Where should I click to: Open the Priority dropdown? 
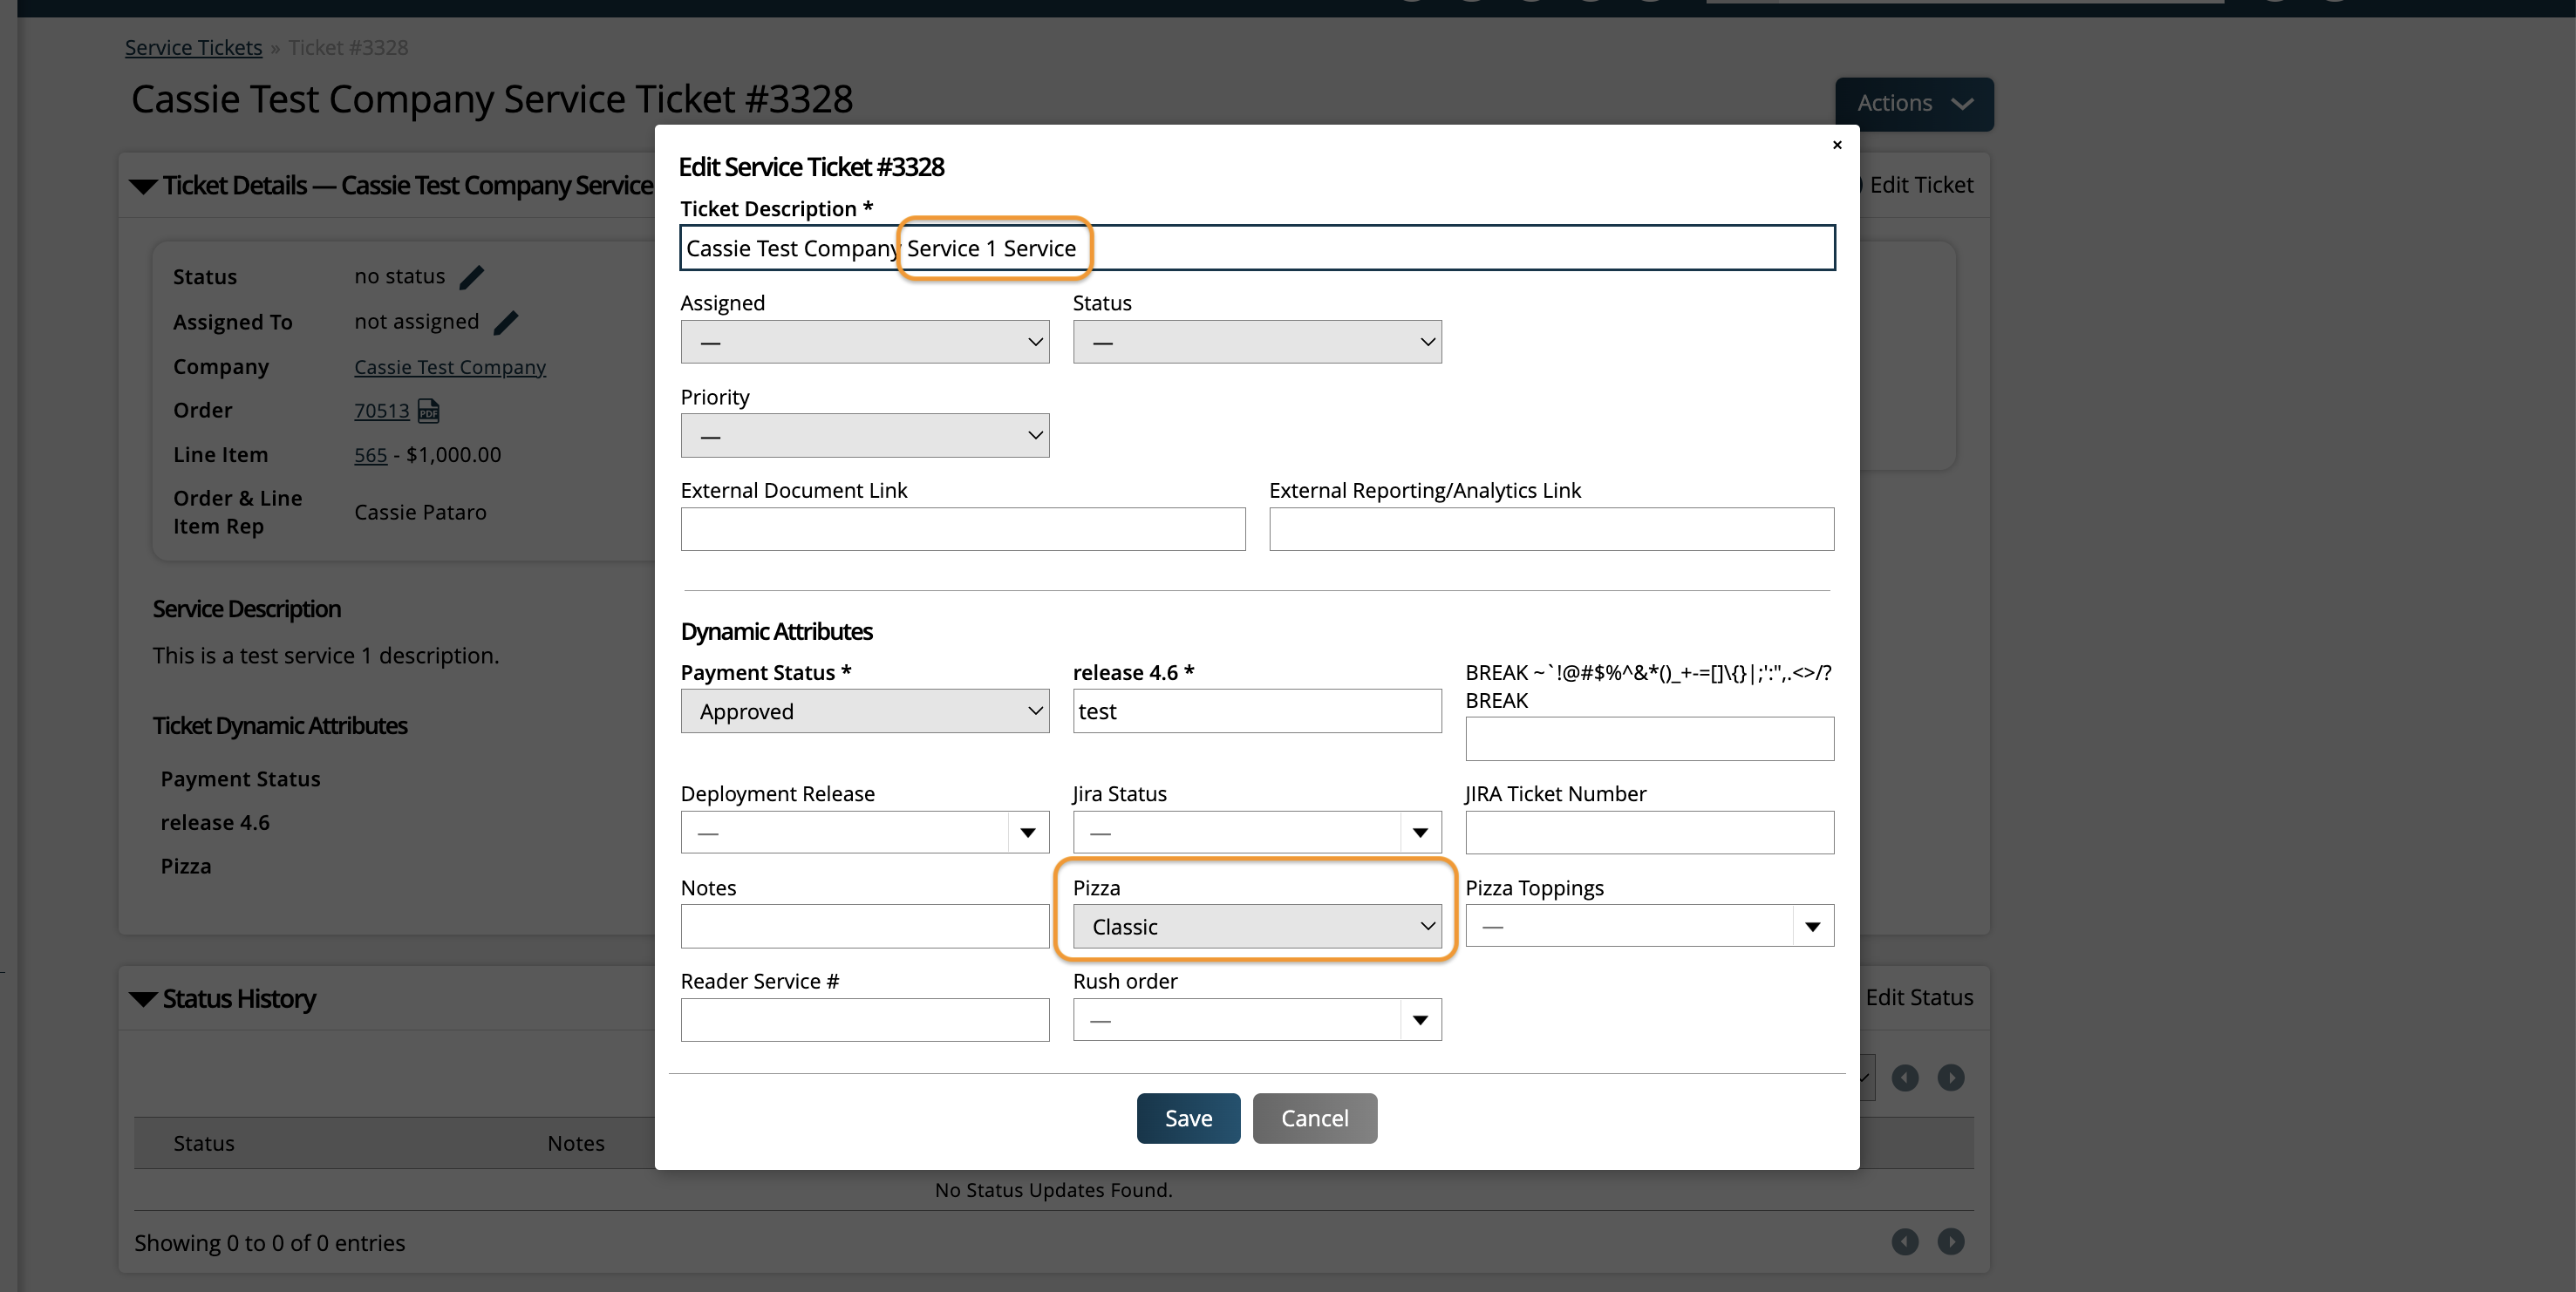click(864, 436)
